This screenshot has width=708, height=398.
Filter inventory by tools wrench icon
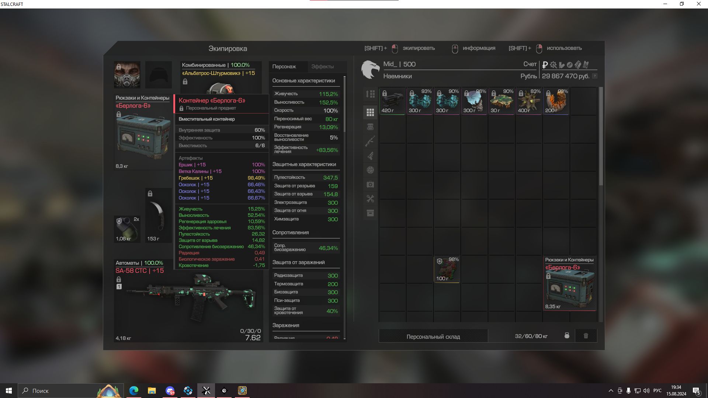[370, 199]
